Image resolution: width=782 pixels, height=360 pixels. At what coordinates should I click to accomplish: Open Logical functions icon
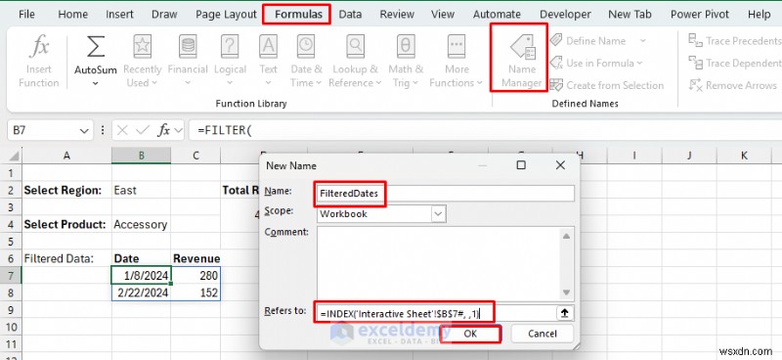[230, 47]
